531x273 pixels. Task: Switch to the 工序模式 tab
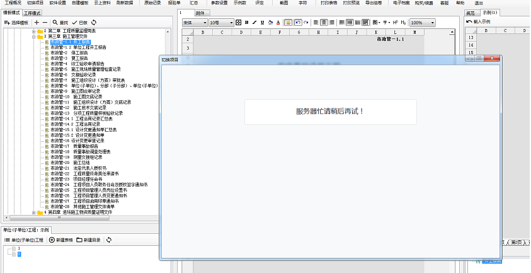[33, 13]
